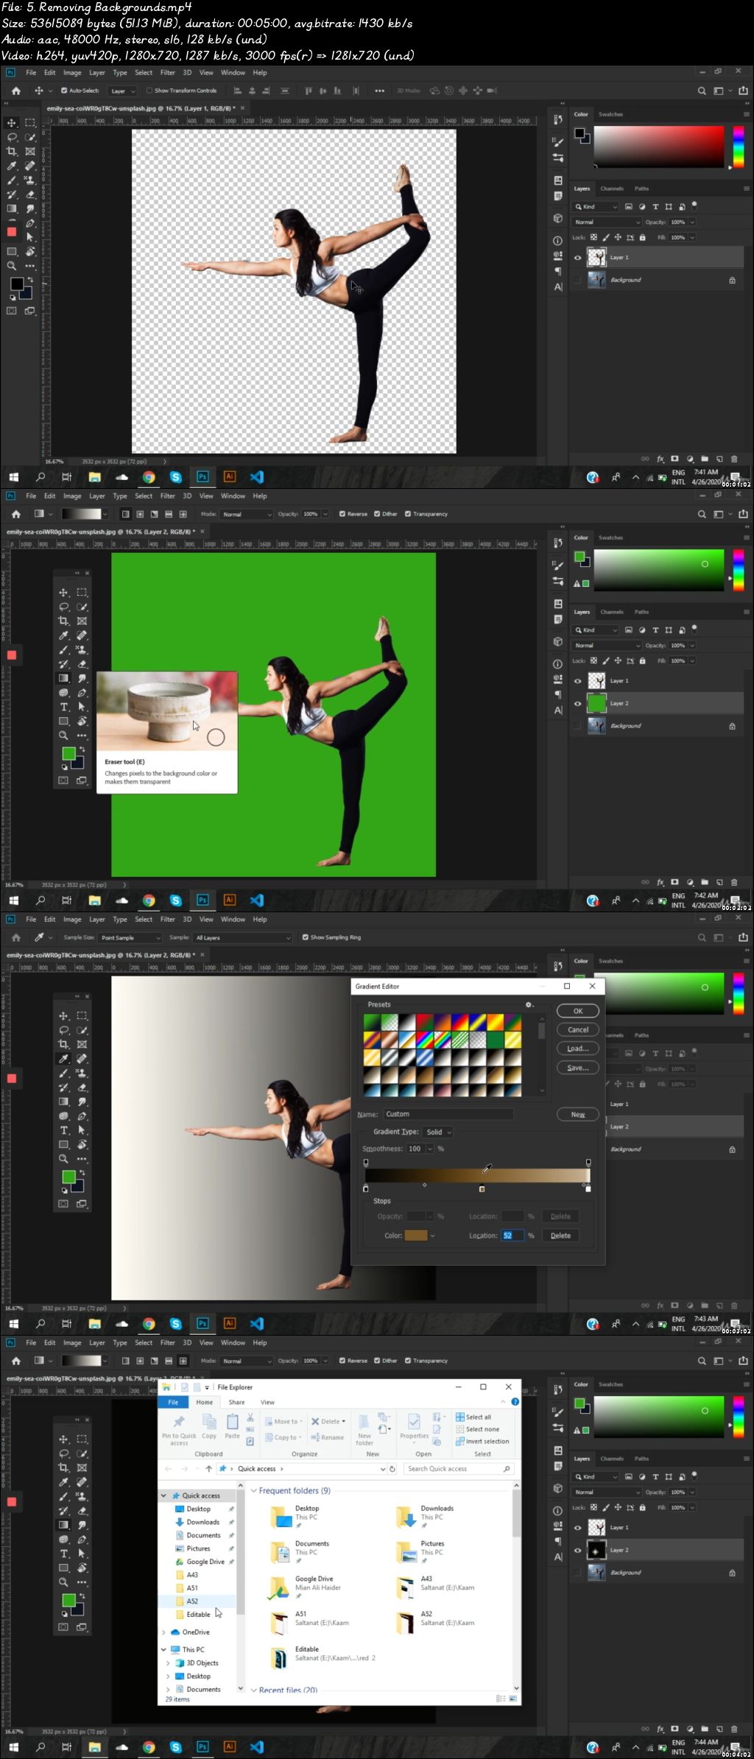The image size is (754, 1759).
Task: Select the Home tab in File Explorer
Action: click(205, 1402)
